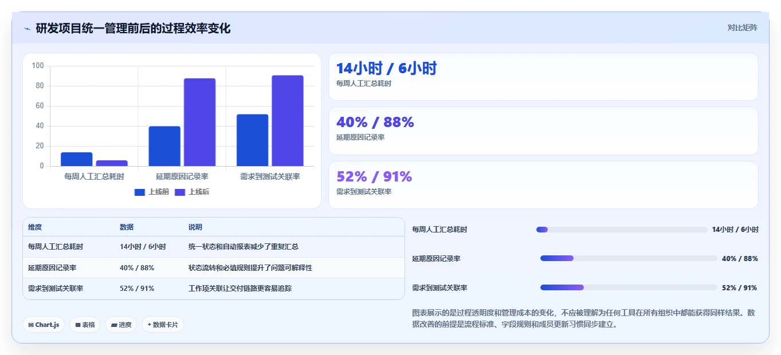Select the 进度 tag pill
Image resolution: width=781 pixels, height=355 pixels.
point(121,325)
